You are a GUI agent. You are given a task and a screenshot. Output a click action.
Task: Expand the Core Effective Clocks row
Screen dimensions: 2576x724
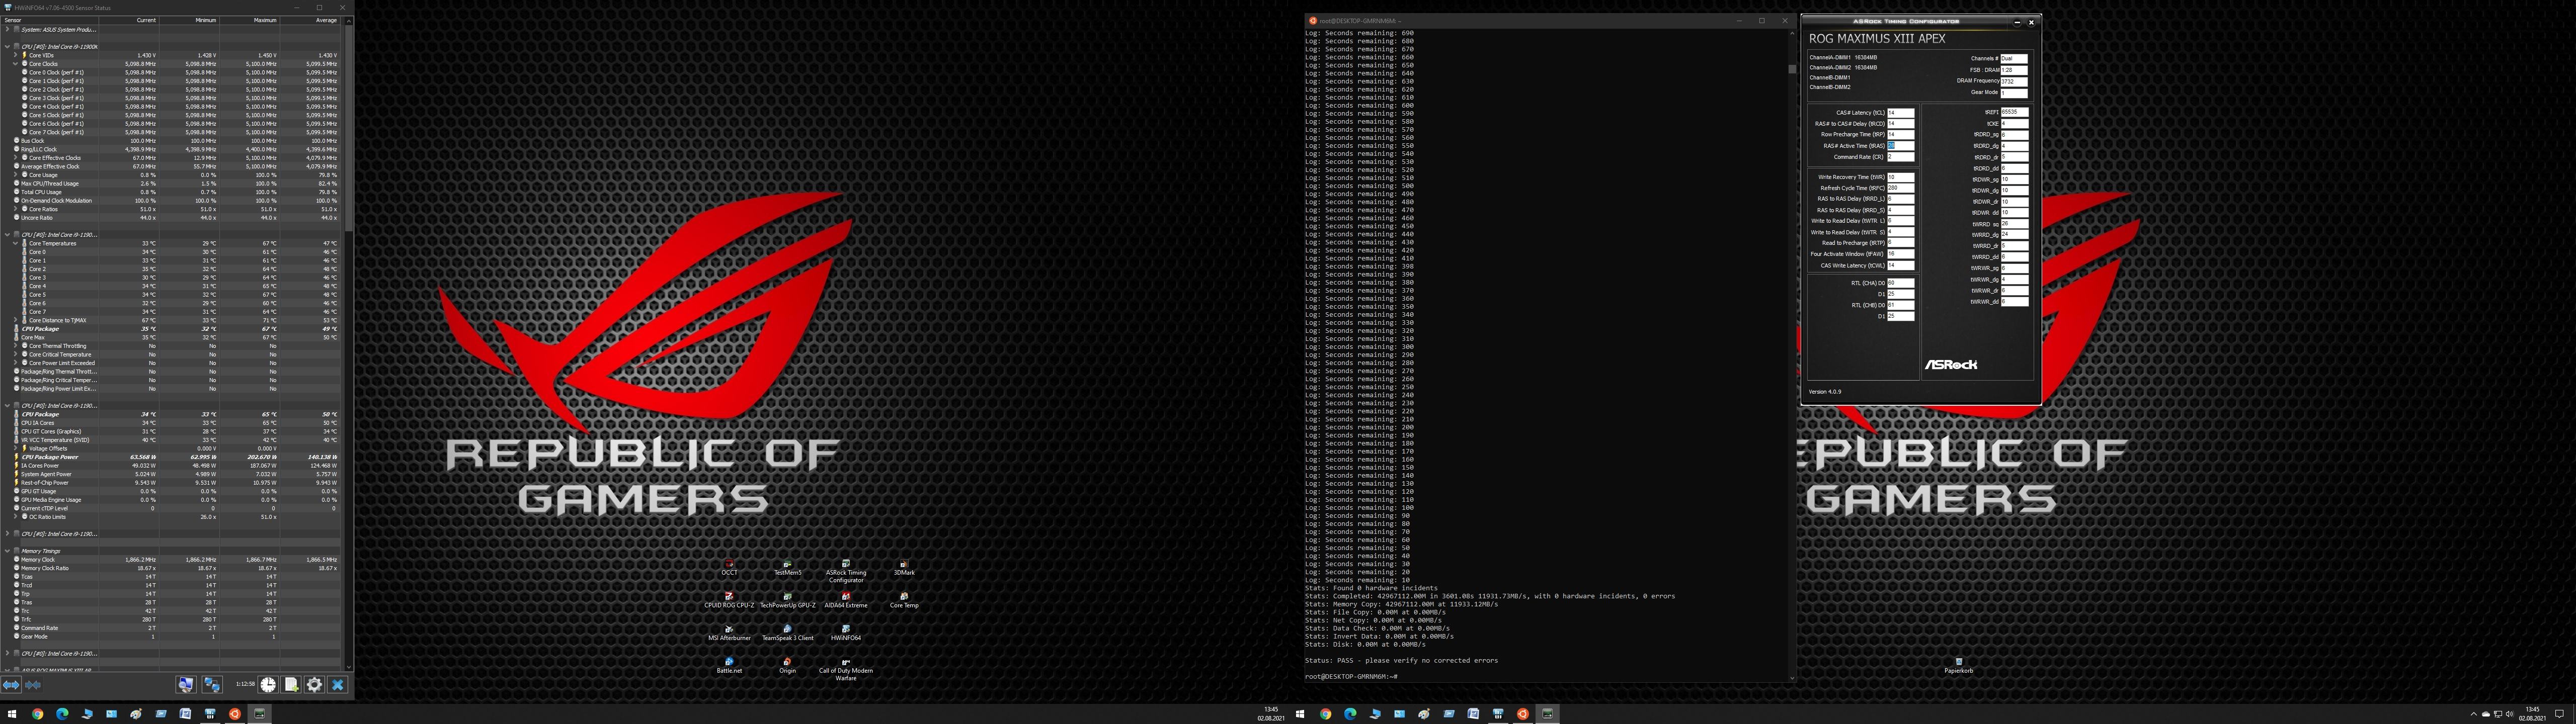click(x=16, y=158)
